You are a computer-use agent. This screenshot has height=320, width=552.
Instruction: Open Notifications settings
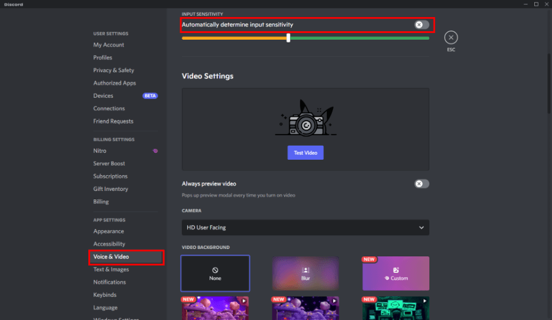(x=110, y=282)
